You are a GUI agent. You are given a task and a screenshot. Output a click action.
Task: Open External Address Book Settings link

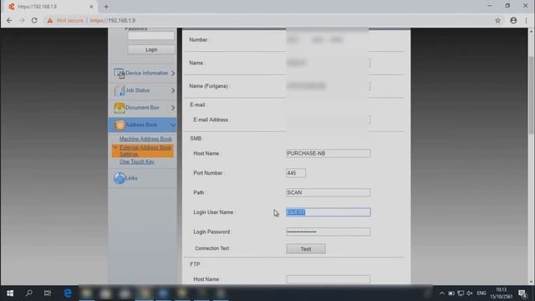point(145,150)
